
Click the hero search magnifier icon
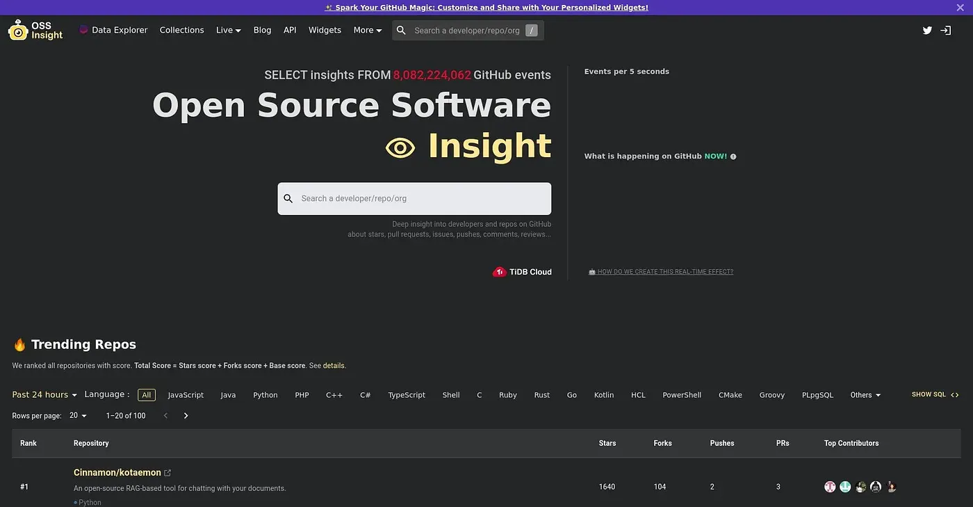288,199
